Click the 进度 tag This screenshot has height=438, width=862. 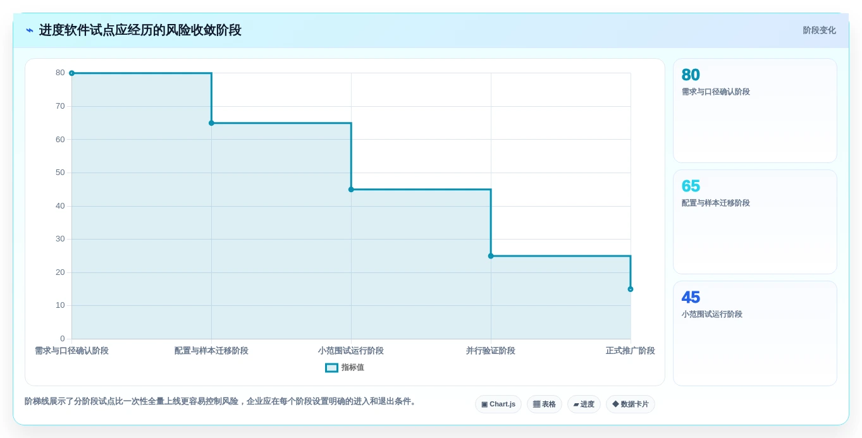pos(584,405)
